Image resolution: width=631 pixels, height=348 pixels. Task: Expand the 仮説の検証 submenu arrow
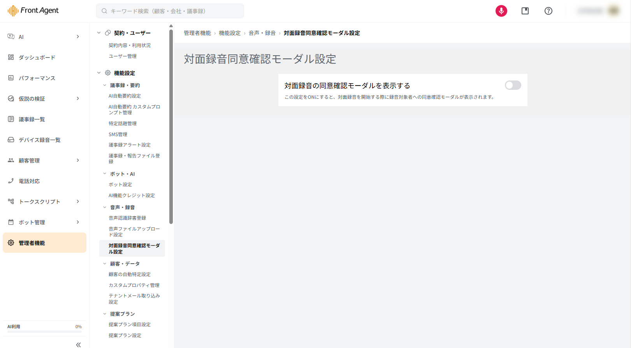point(78,98)
